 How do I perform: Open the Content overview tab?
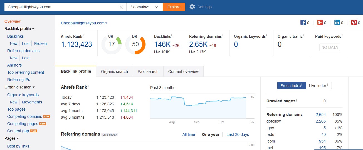[x=183, y=72]
